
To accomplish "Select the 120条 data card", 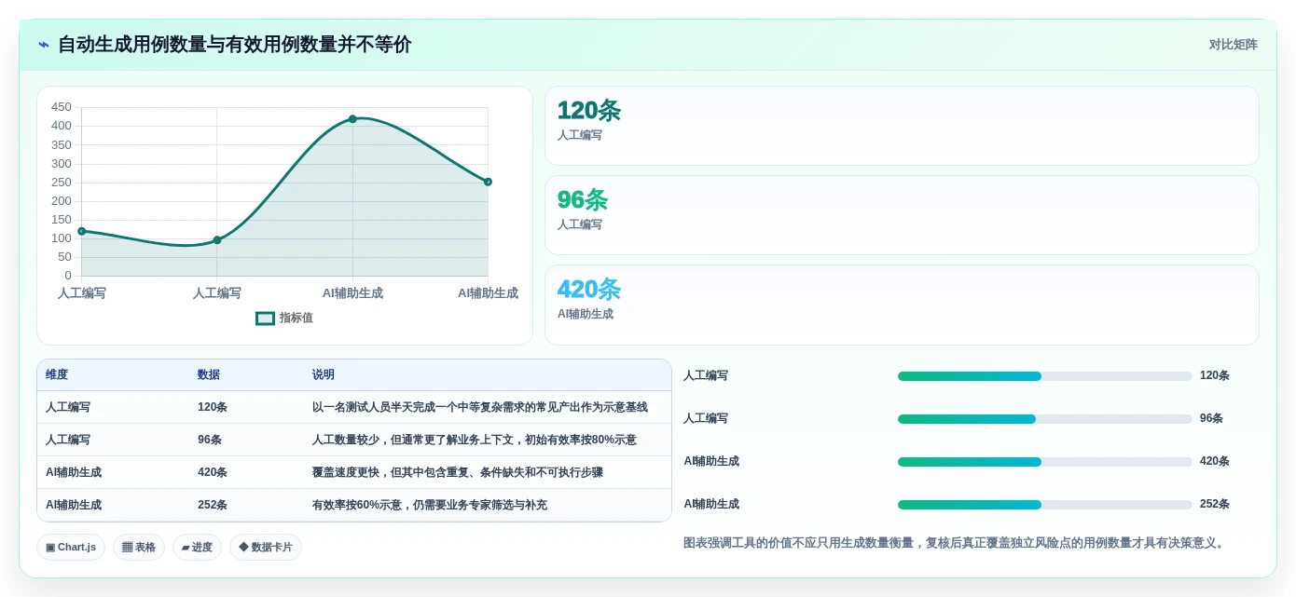I will 902,126.
